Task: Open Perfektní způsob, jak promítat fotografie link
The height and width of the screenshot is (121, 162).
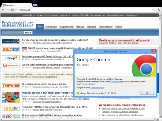Action: tap(123, 109)
